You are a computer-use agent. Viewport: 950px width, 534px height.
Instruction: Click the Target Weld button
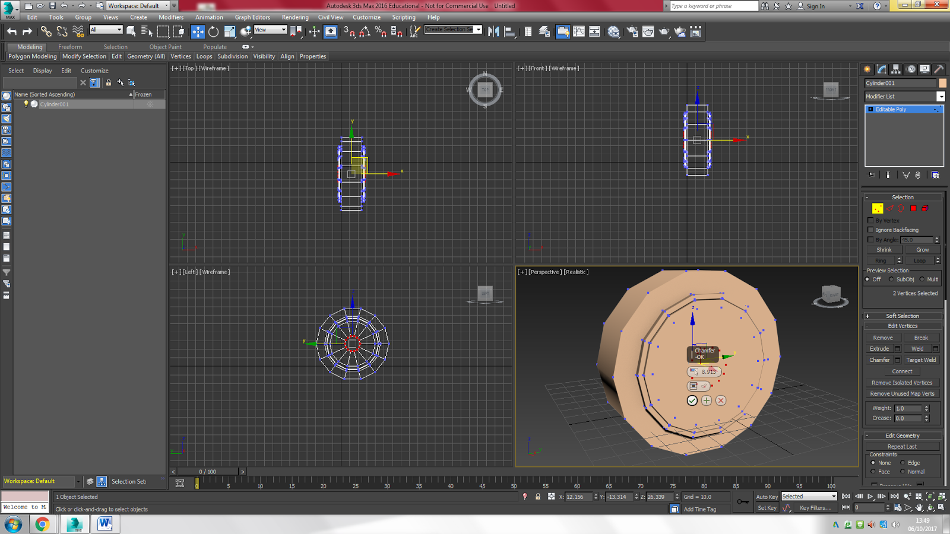[x=921, y=360]
